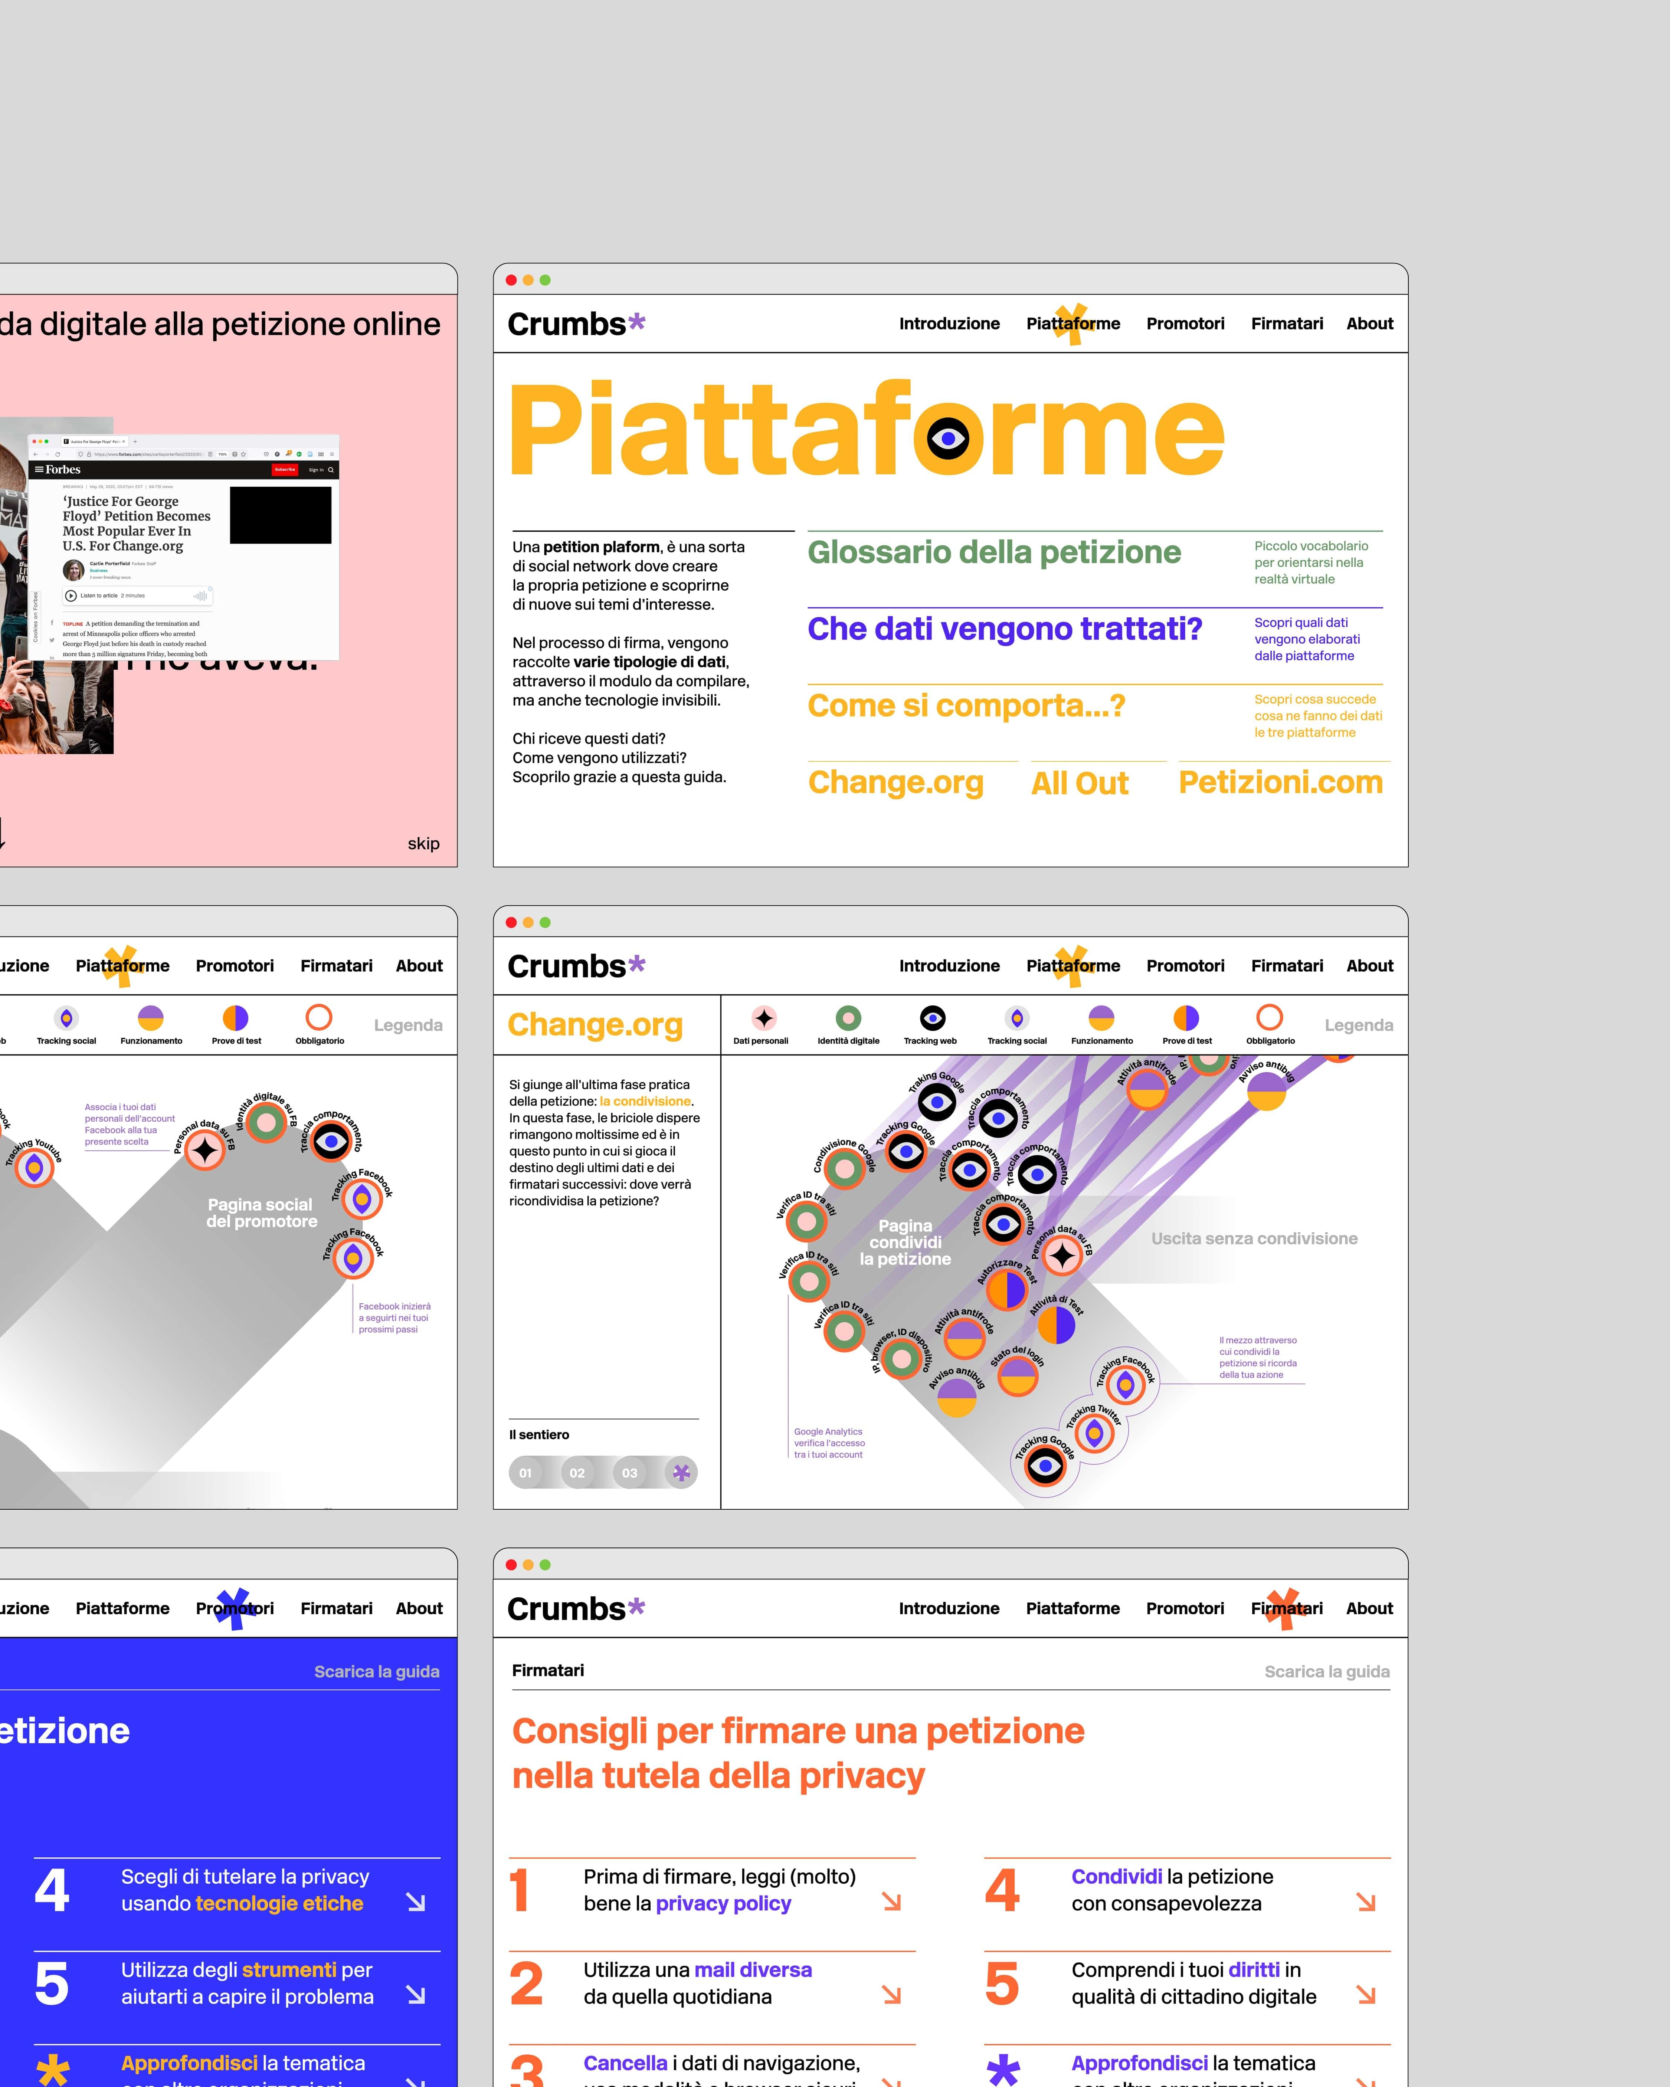Image resolution: width=1670 pixels, height=2087 pixels.
Task: Go to step 01 in Il sentiero
Action: [526, 1472]
